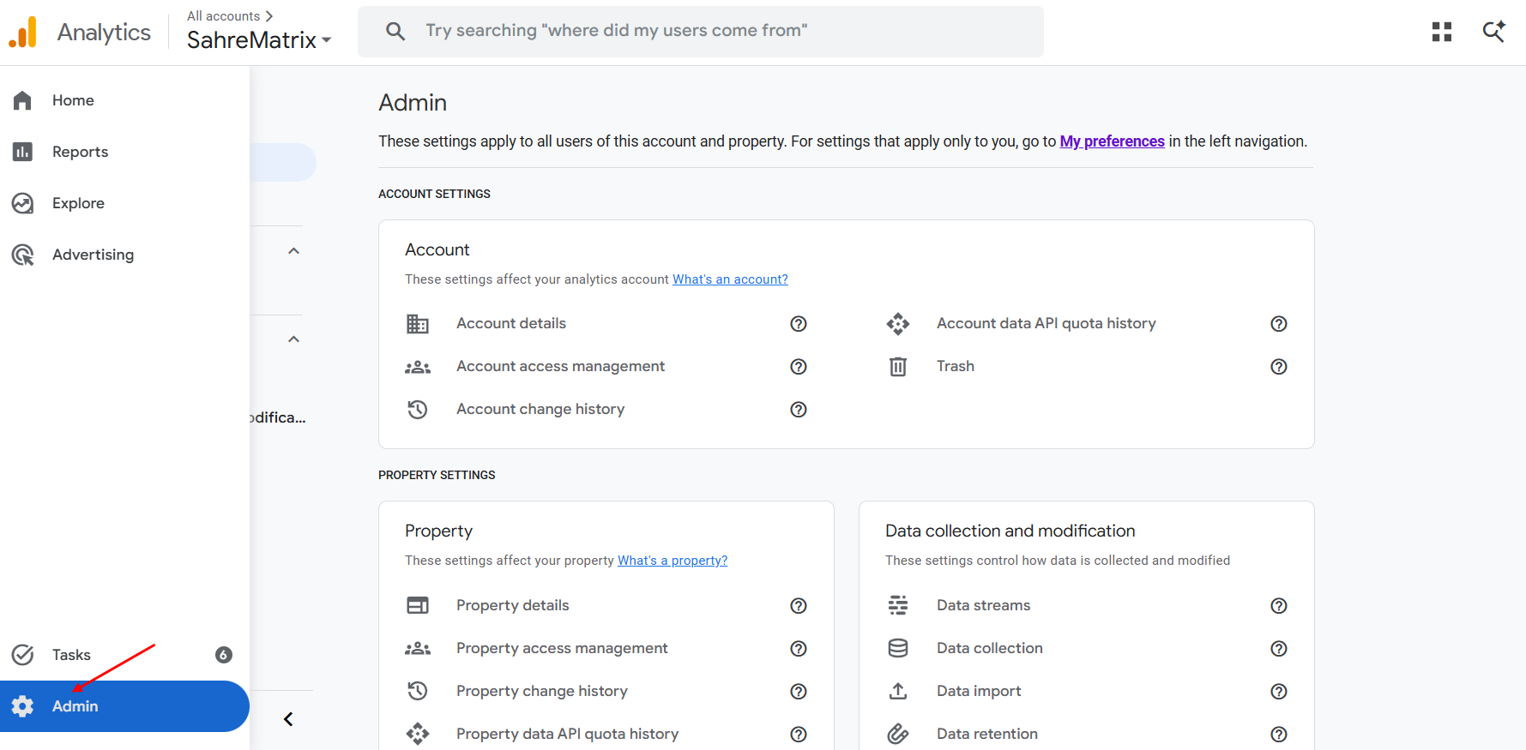This screenshot has height=750, width=1526.
Task: Open Property data API quota history
Action: coord(567,734)
